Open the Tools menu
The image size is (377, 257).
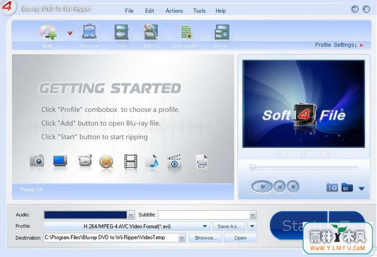pos(199,11)
